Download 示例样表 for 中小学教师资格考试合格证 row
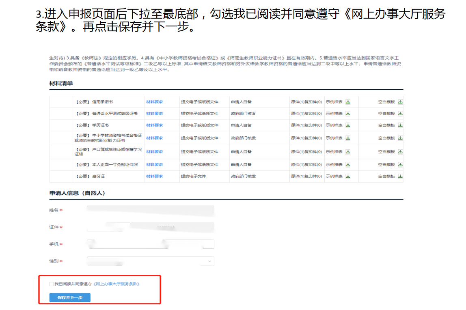The image size is (466, 310). click(x=348, y=138)
